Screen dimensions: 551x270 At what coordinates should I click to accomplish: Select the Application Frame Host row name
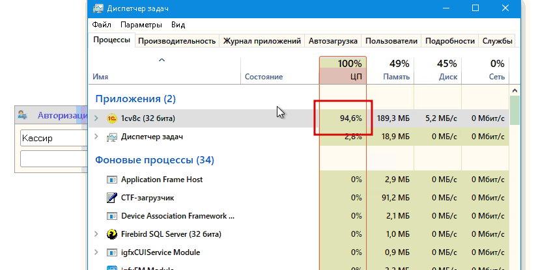tap(162, 180)
